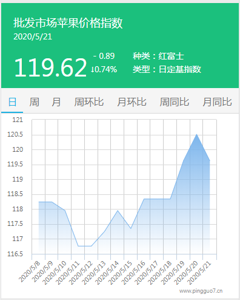Click the x-axis label 2020/5/21
The height and width of the screenshot is (300, 240).
click(x=199, y=273)
